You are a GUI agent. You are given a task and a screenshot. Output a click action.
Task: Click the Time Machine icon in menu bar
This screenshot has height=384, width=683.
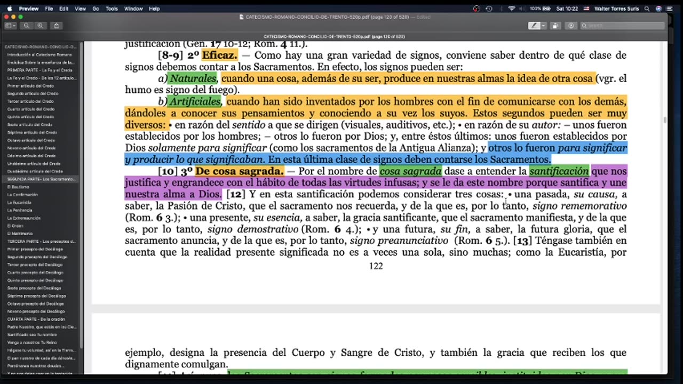tap(489, 9)
